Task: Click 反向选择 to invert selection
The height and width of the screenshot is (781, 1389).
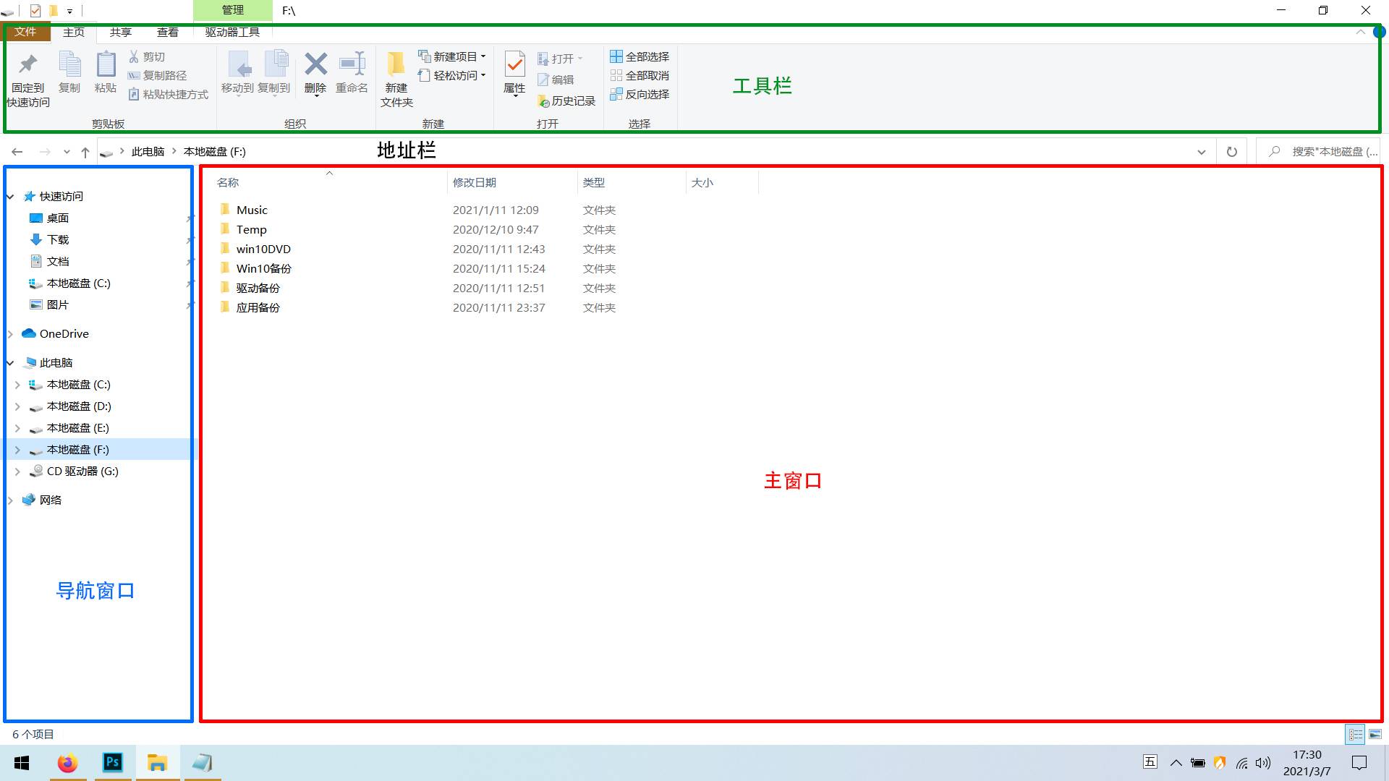Action: 640,94
